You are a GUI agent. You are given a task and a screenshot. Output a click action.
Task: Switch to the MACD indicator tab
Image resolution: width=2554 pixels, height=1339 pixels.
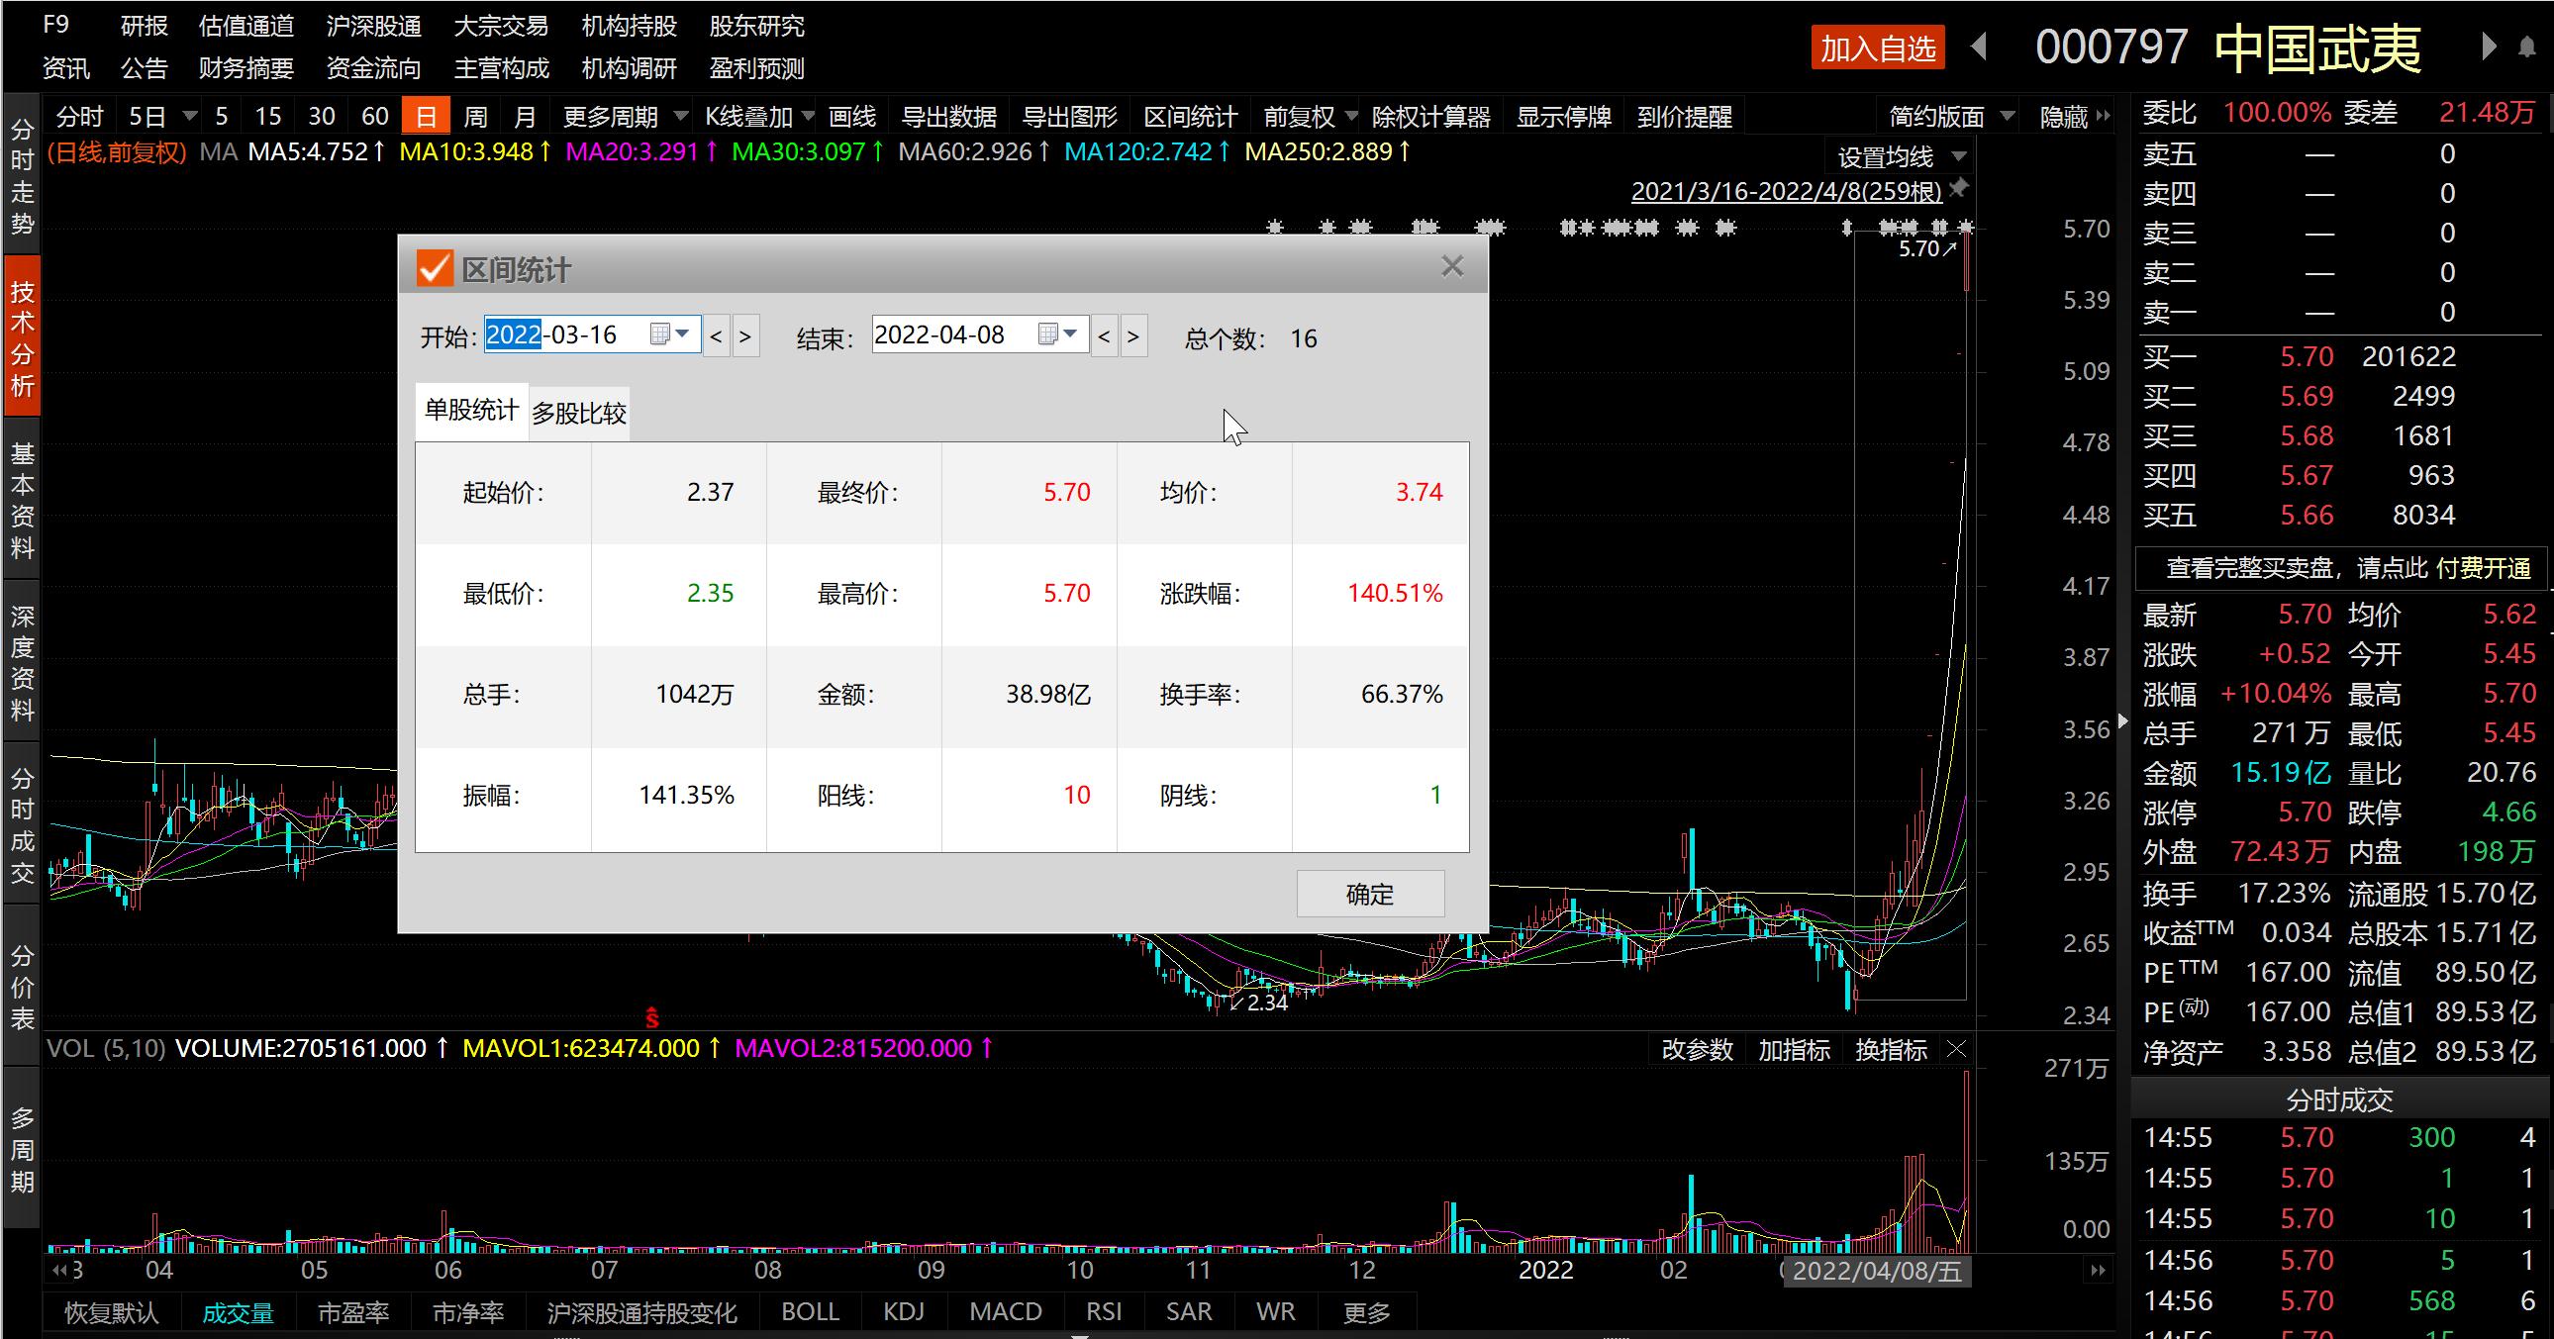(x=1005, y=1311)
